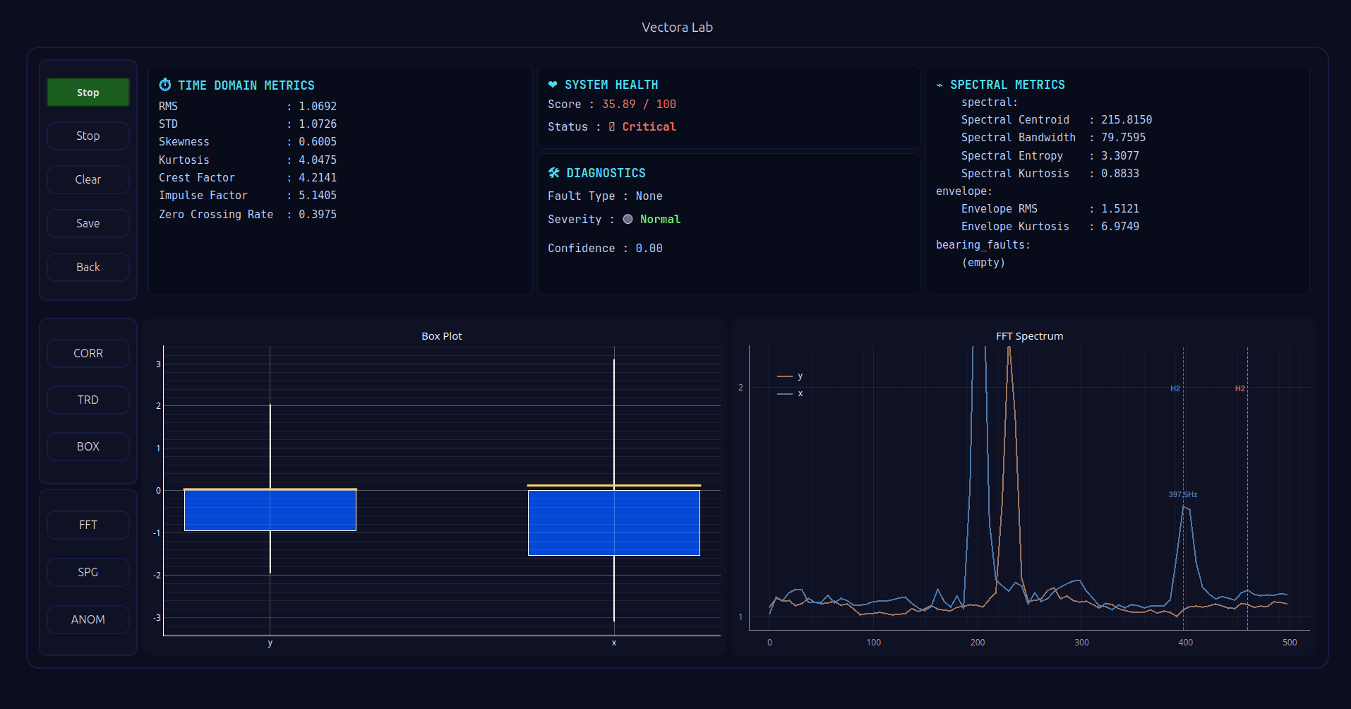This screenshot has width=1351, height=709.
Task: Show the FFT view
Action: click(88, 525)
